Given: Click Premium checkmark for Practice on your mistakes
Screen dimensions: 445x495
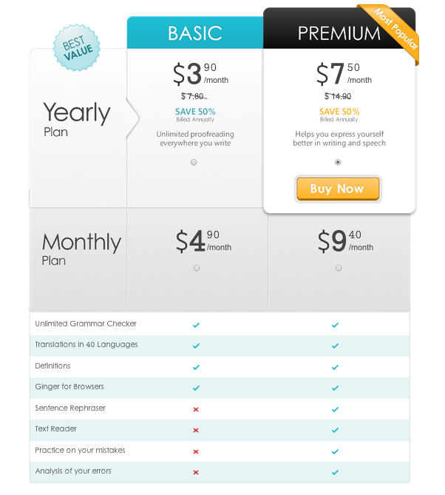Looking at the screenshot, I should pos(336,452).
